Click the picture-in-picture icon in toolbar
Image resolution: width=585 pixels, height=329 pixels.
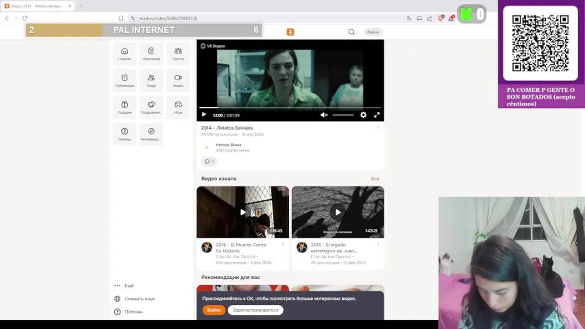pos(419,18)
